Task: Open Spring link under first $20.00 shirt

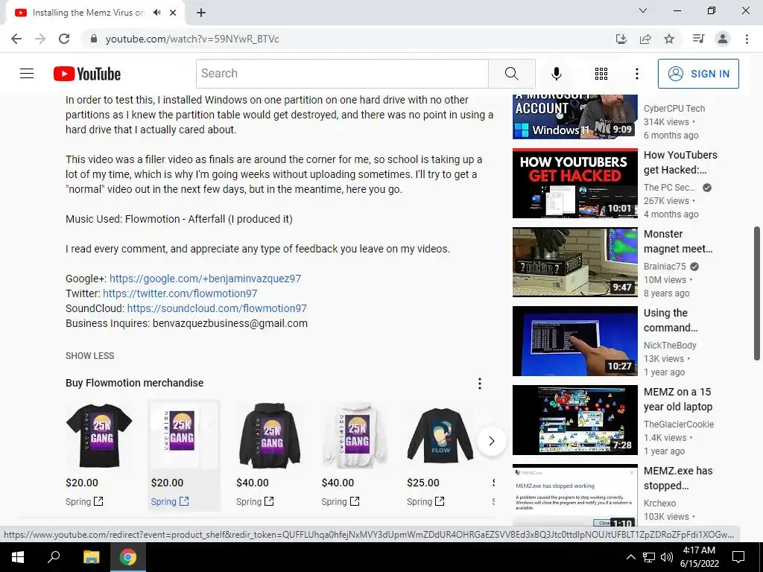Action: tap(85, 501)
